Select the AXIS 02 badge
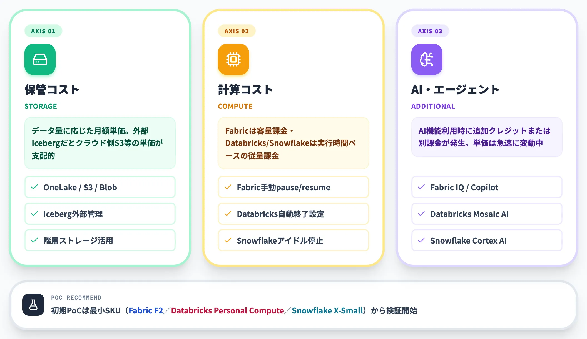The width and height of the screenshot is (587, 339). (x=237, y=31)
